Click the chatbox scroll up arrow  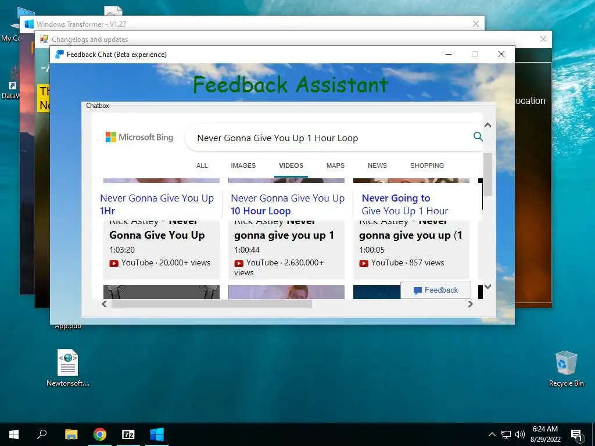[x=488, y=125]
